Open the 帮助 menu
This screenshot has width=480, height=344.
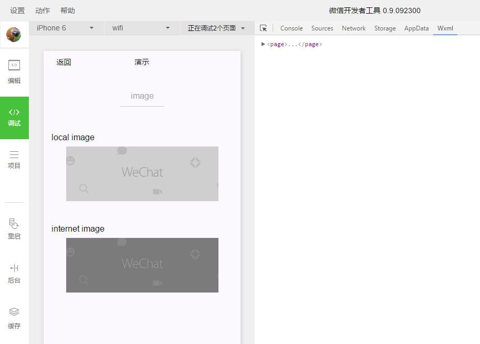tap(68, 11)
